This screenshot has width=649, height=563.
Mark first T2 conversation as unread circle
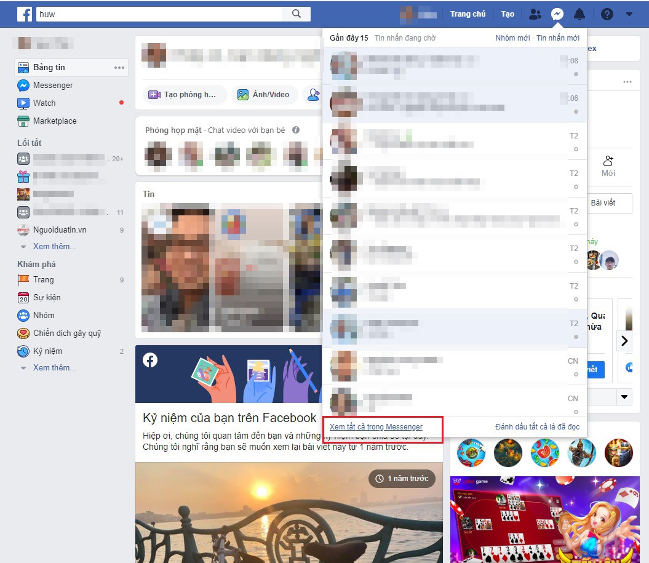click(576, 149)
